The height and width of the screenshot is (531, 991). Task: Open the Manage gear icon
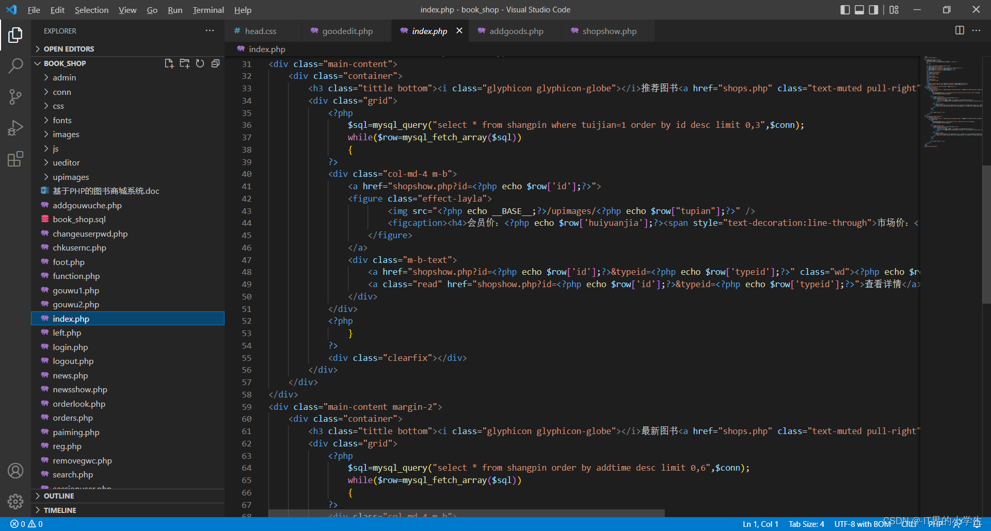click(x=15, y=502)
